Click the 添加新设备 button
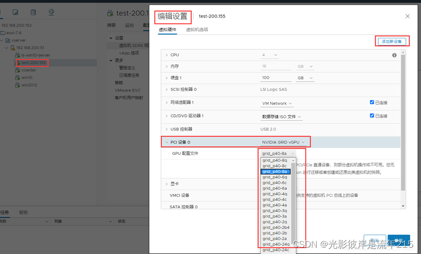The height and width of the screenshot is (254, 421). point(392,42)
